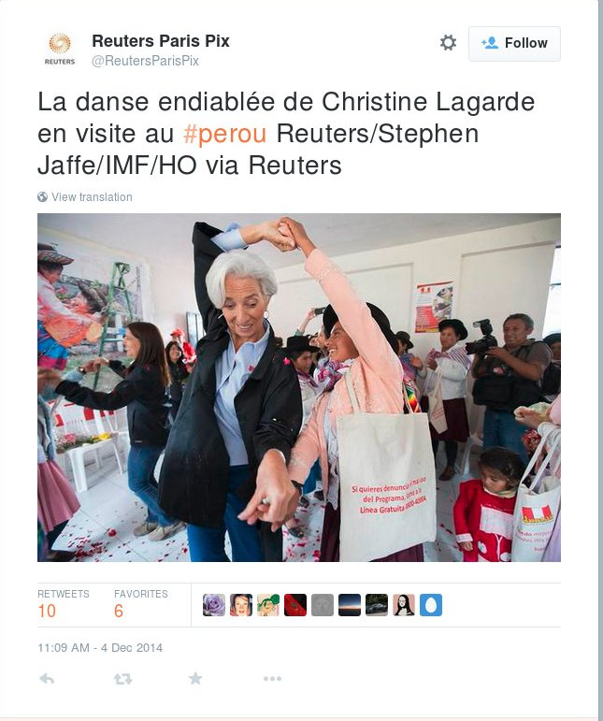
Task: Open the blue egg default avatar
Action: (x=431, y=605)
